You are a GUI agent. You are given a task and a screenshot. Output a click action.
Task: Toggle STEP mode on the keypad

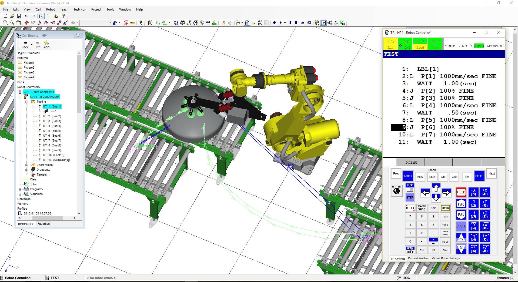(x=410, y=197)
